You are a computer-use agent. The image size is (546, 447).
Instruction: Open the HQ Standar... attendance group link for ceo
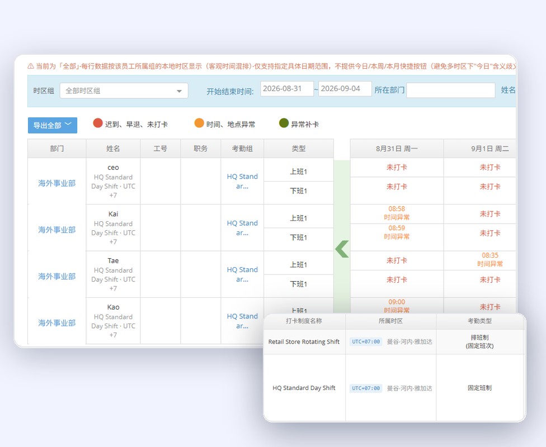pos(242,181)
